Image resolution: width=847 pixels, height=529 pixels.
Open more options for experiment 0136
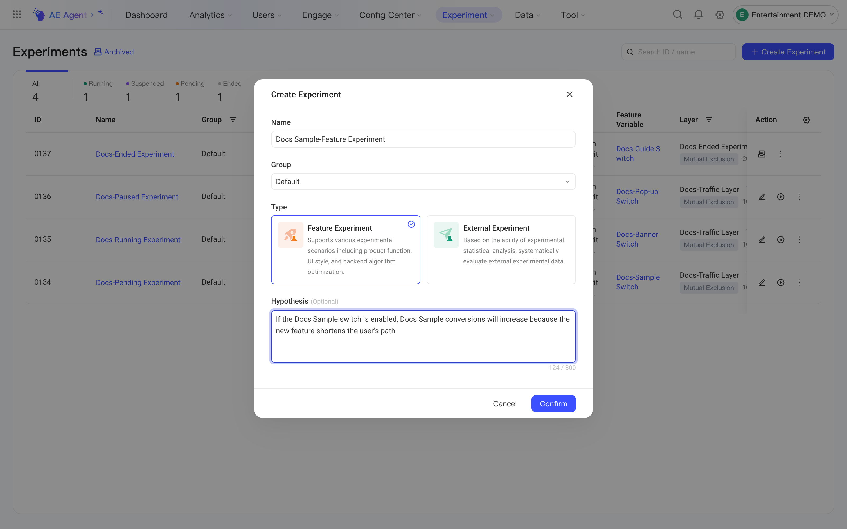(x=800, y=197)
